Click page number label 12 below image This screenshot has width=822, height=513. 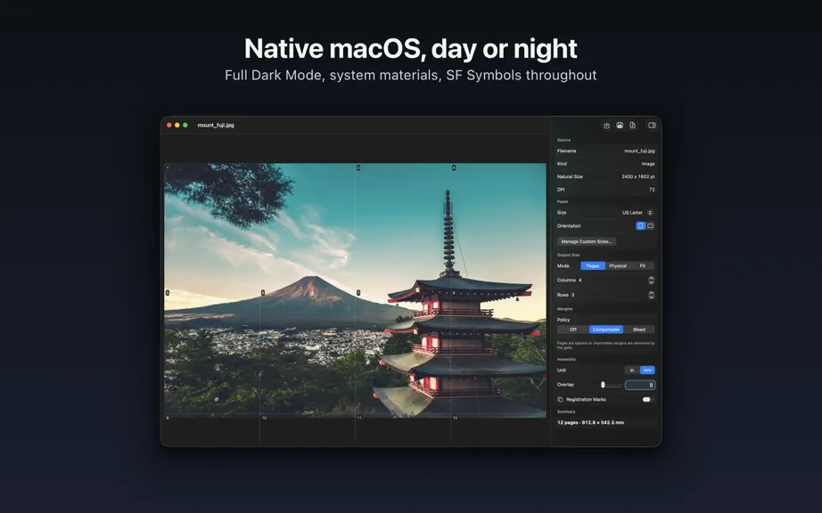(x=455, y=418)
